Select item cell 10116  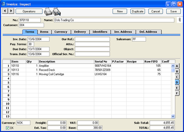pyautogui.click(x=18, y=74)
